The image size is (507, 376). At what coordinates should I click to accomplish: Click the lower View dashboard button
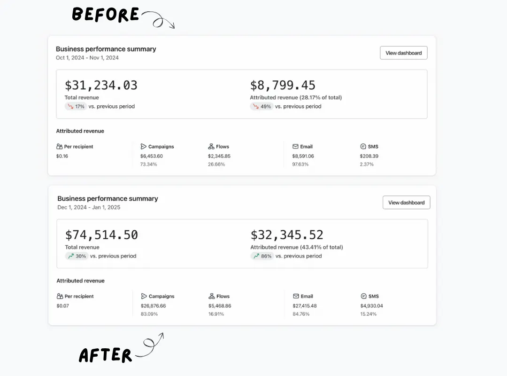[x=407, y=203]
